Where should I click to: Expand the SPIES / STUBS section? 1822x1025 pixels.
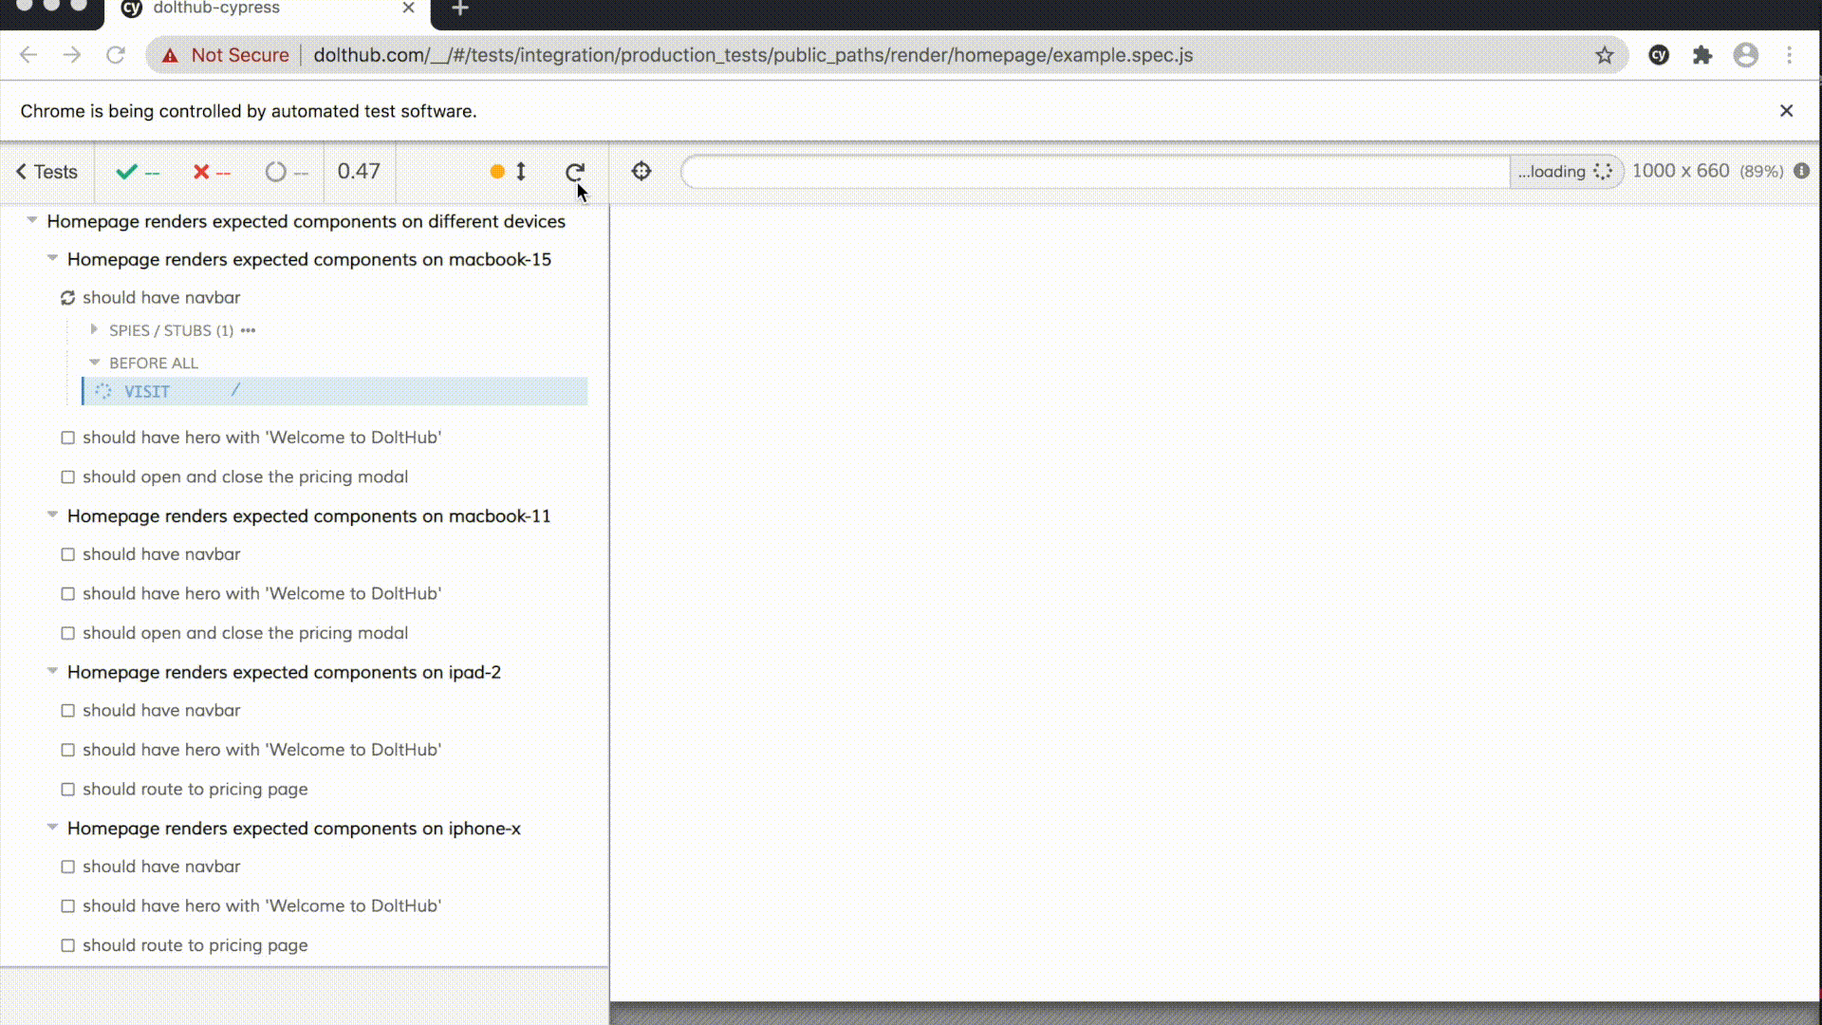click(94, 330)
